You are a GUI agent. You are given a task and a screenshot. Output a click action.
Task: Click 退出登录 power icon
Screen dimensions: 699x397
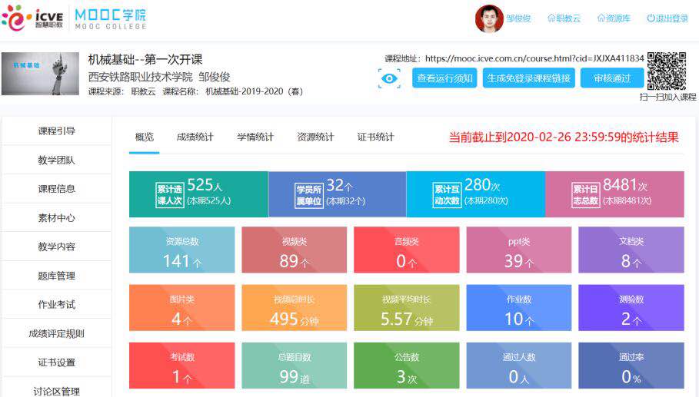coord(651,18)
